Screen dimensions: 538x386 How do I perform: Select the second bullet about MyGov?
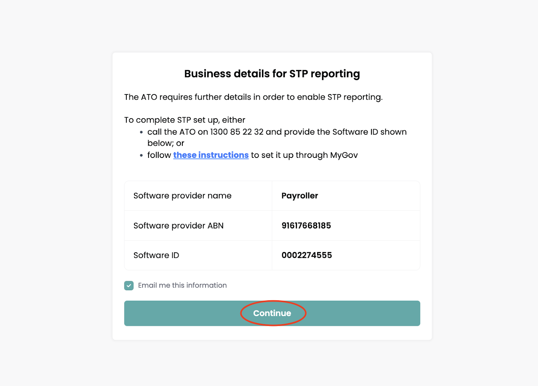pyautogui.click(x=253, y=155)
